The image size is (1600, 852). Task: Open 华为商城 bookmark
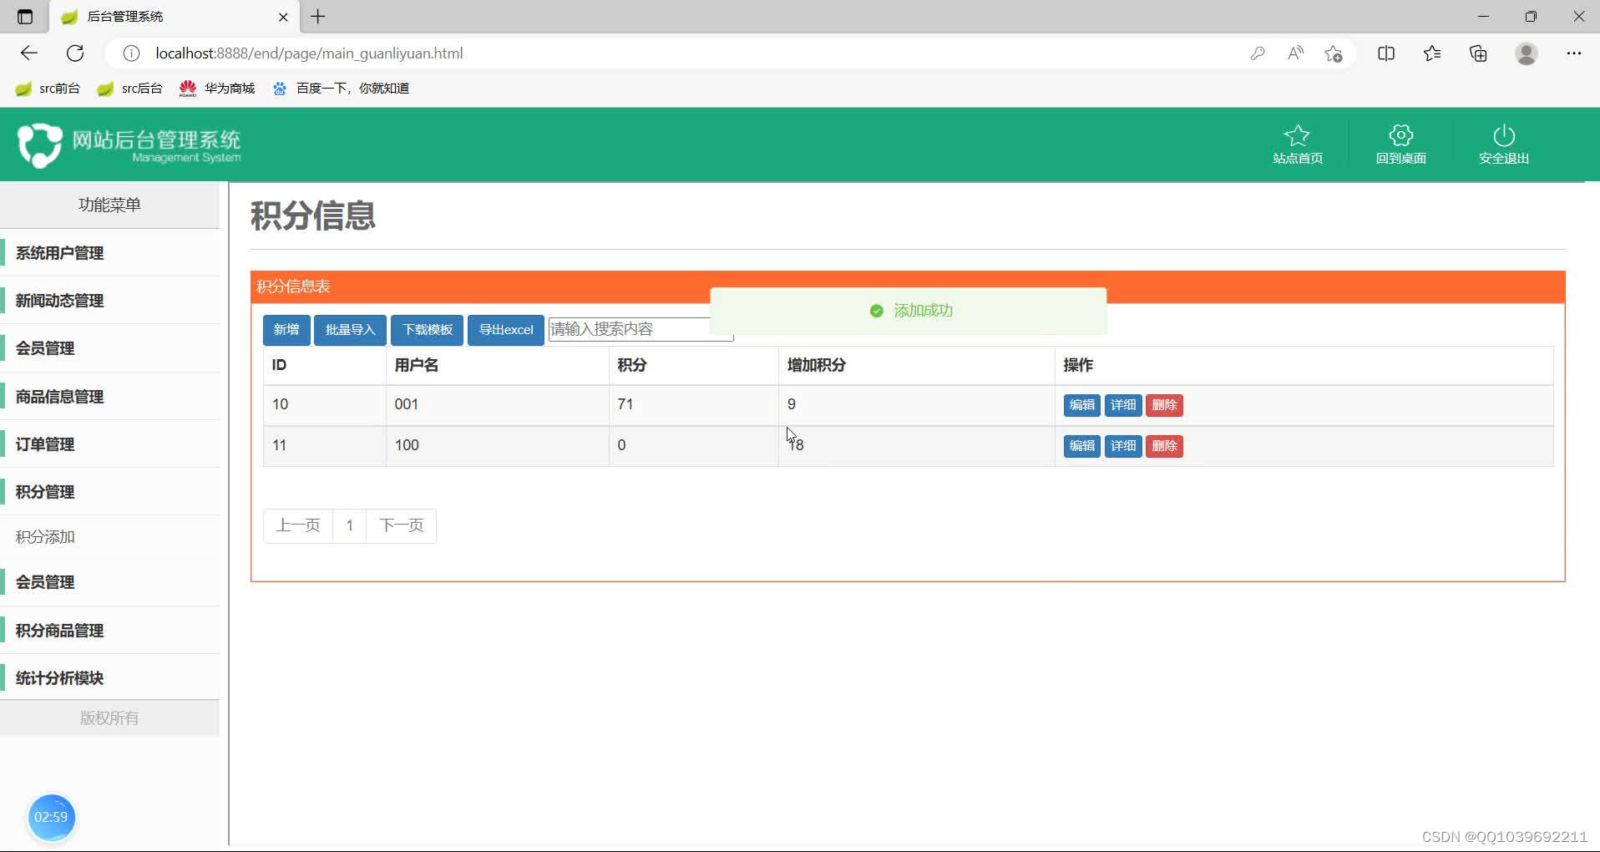(217, 89)
